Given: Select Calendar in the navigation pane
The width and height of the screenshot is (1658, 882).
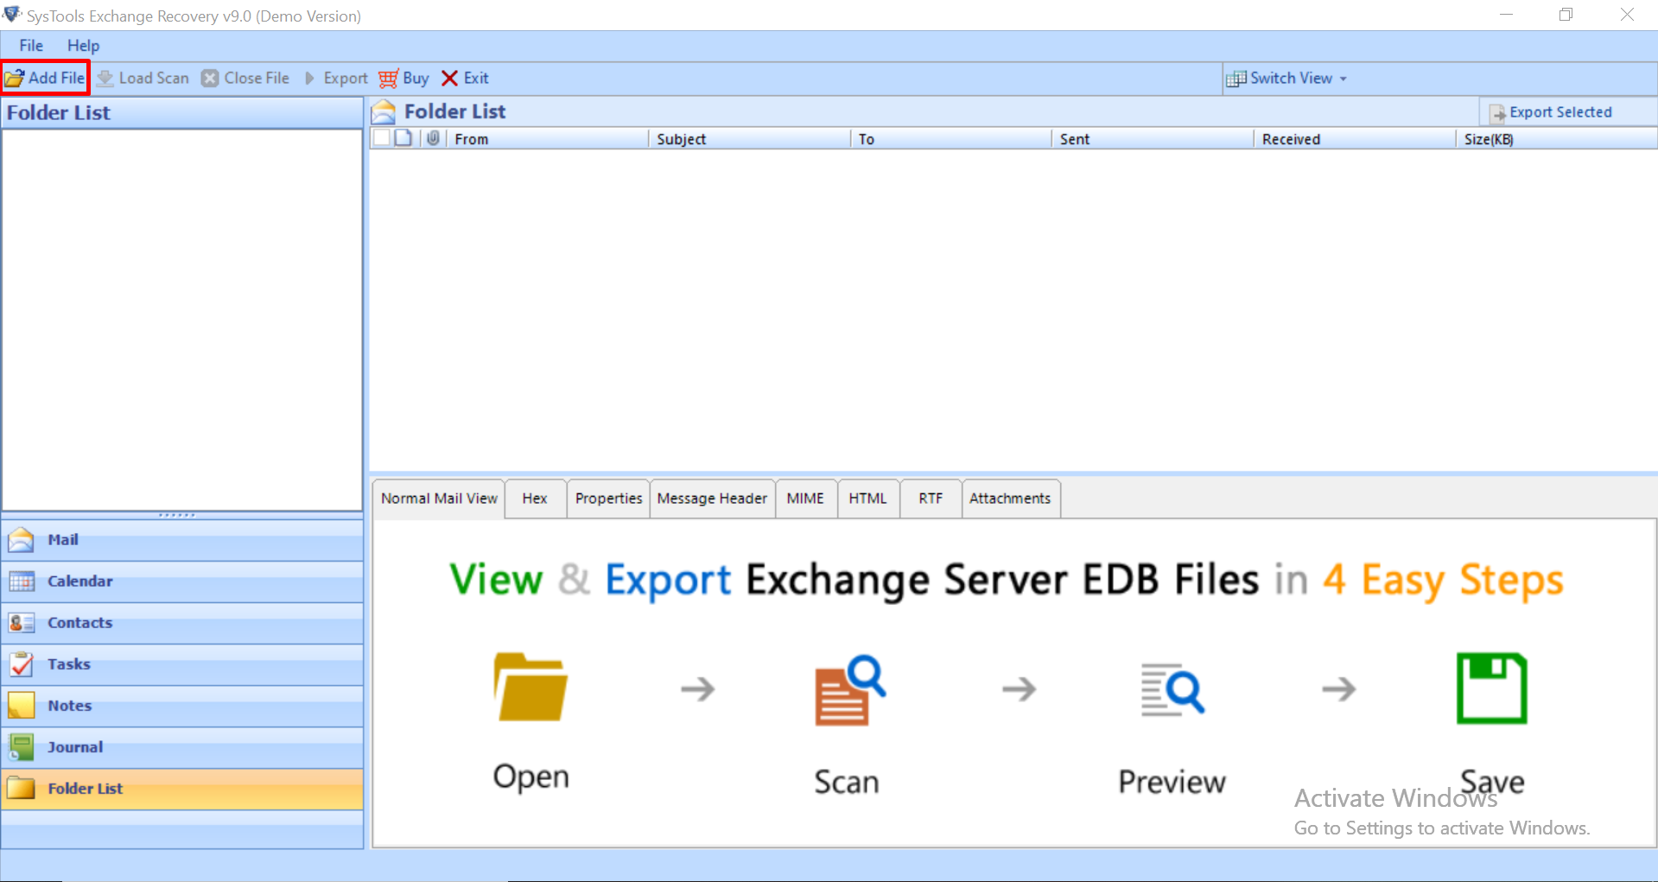Looking at the screenshot, I should 182,581.
